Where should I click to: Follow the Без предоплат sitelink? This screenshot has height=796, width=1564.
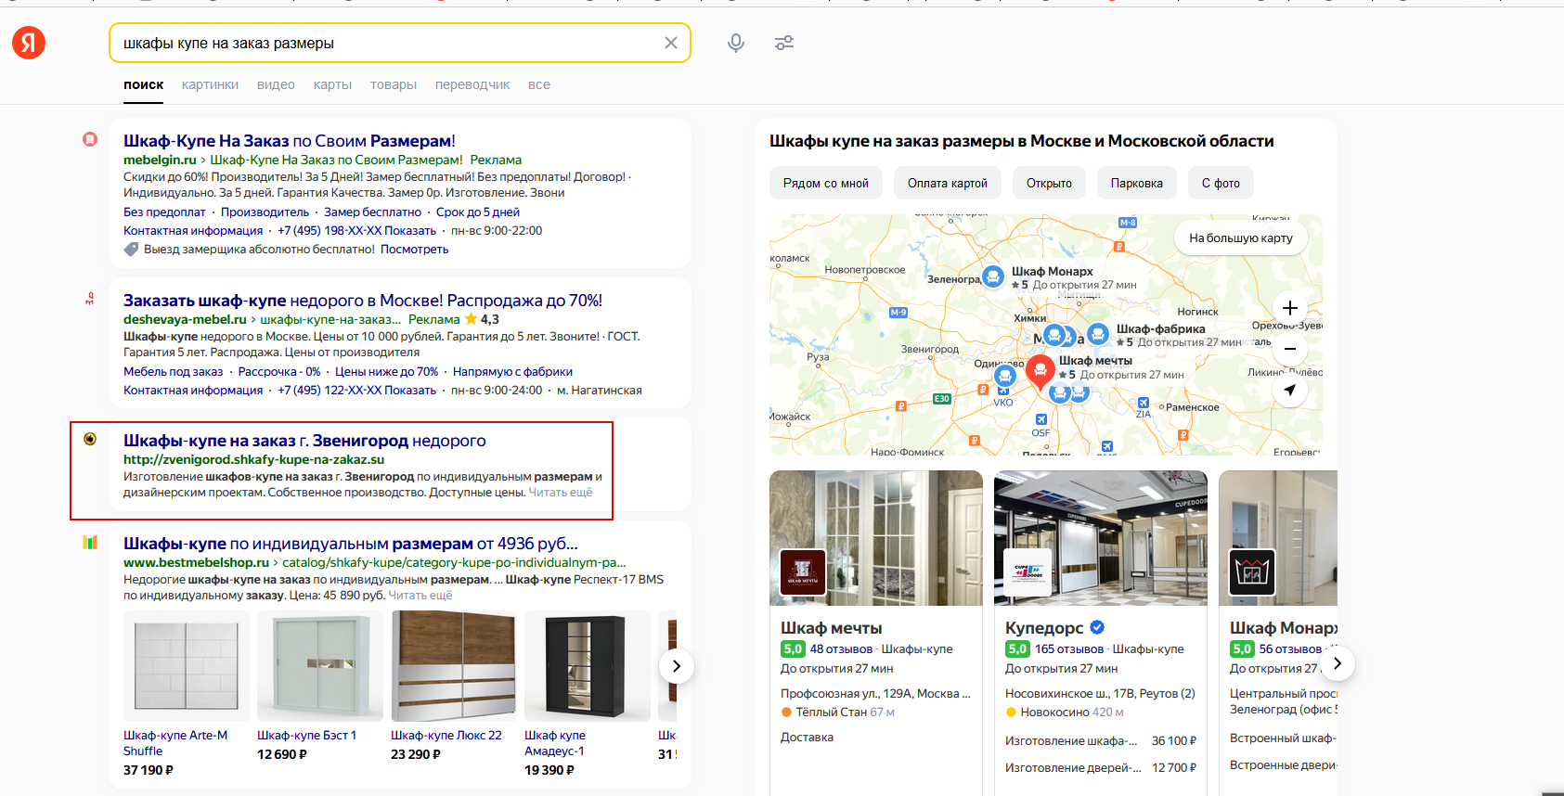pyautogui.click(x=164, y=212)
